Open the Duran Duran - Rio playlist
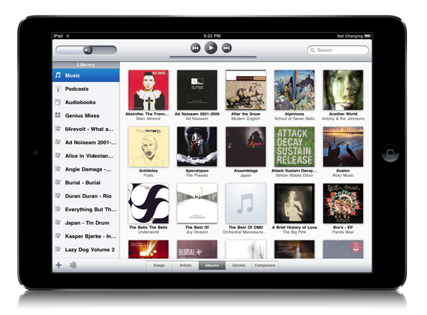The image size is (427, 315). pyautogui.click(x=86, y=196)
